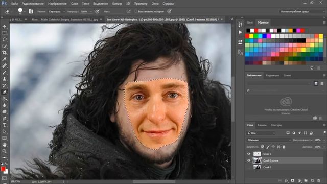This screenshot has width=327, height=184.
Task: Select the Brush tool
Action: [x=5, y=73]
